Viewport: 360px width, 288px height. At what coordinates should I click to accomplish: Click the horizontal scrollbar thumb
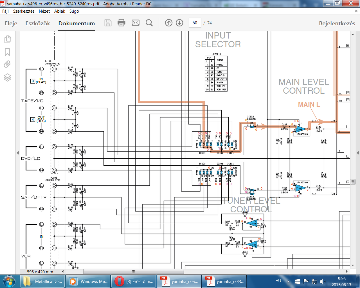tap(134, 272)
